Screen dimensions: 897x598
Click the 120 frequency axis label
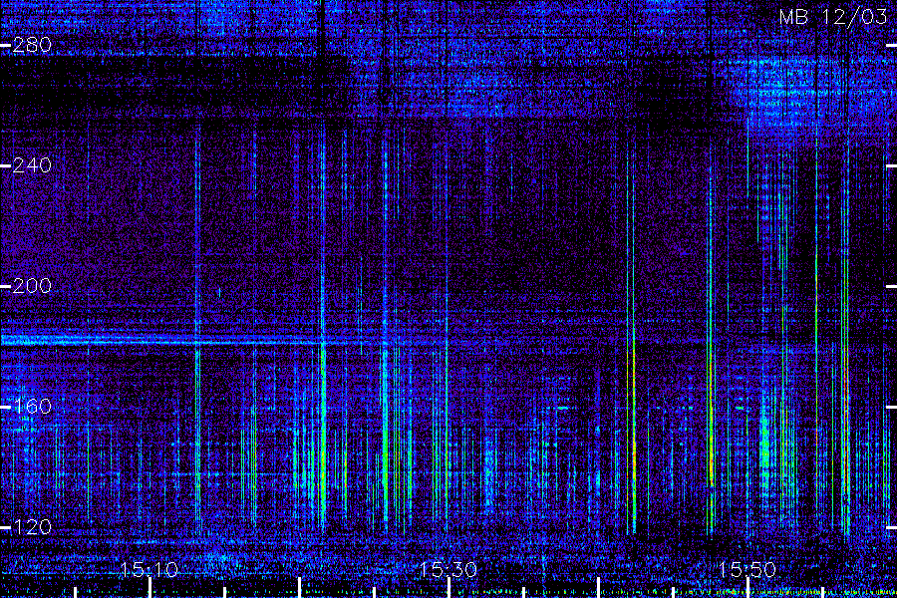tap(32, 527)
